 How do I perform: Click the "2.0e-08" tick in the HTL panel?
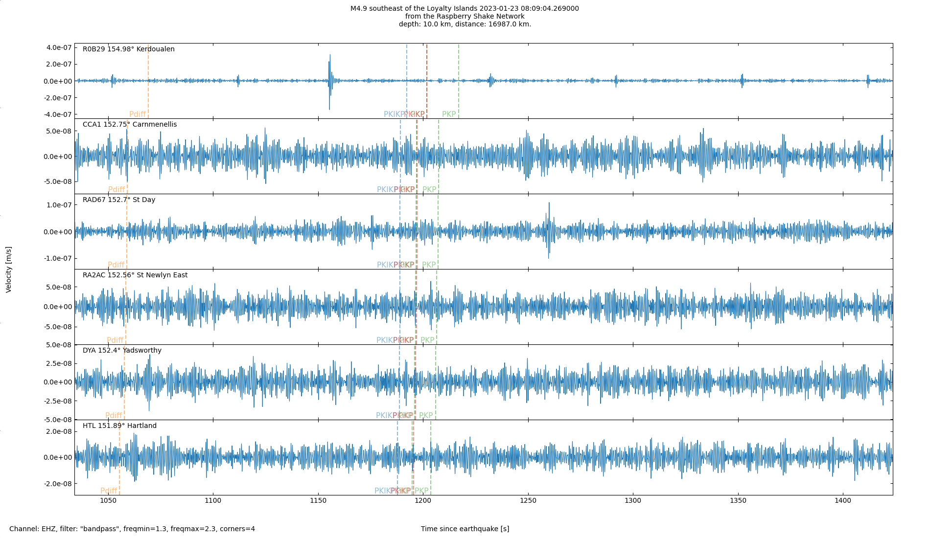point(59,431)
